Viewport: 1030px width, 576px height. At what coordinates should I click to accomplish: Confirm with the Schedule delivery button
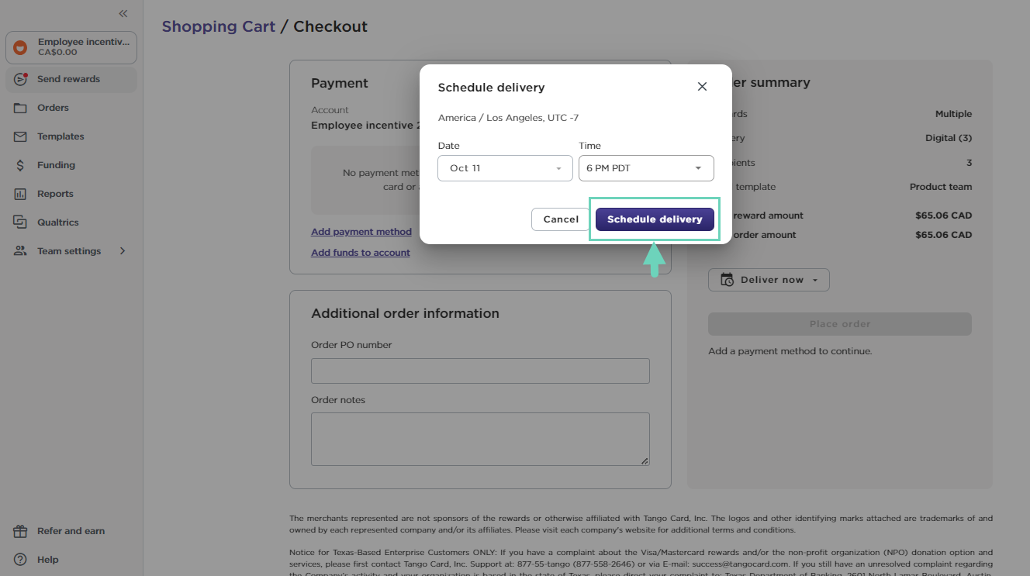click(x=655, y=219)
